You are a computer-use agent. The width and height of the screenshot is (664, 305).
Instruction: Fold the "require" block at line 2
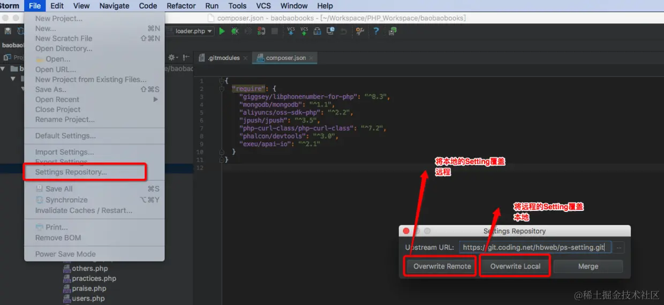click(222, 89)
